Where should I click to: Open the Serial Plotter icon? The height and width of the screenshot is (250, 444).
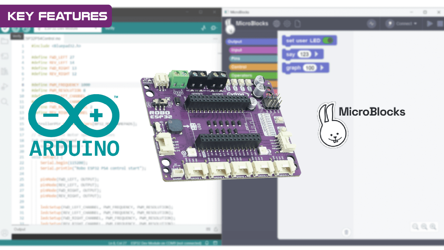(x=204, y=28)
